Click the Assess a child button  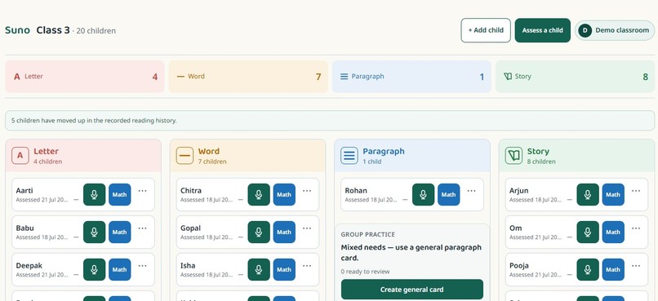(x=543, y=30)
